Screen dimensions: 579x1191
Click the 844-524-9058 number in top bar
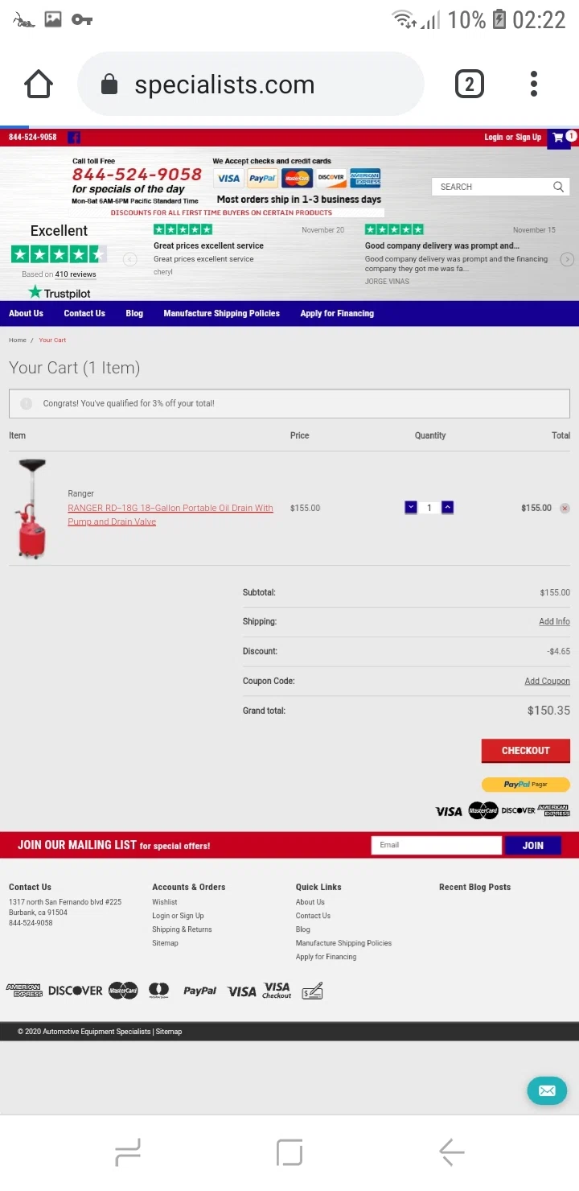(x=32, y=138)
